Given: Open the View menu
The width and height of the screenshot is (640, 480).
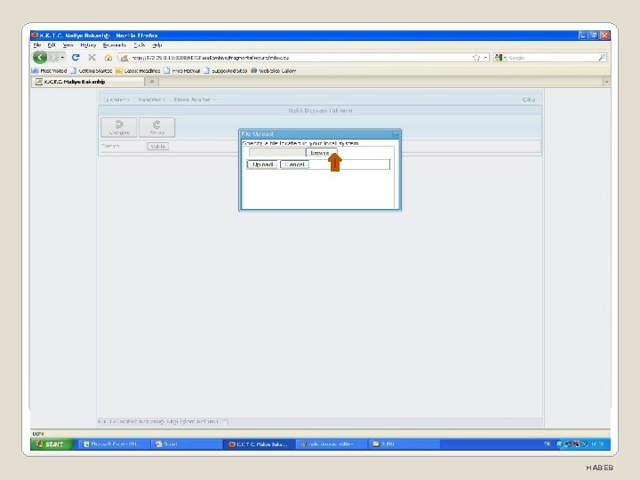Looking at the screenshot, I should (68, 45).
